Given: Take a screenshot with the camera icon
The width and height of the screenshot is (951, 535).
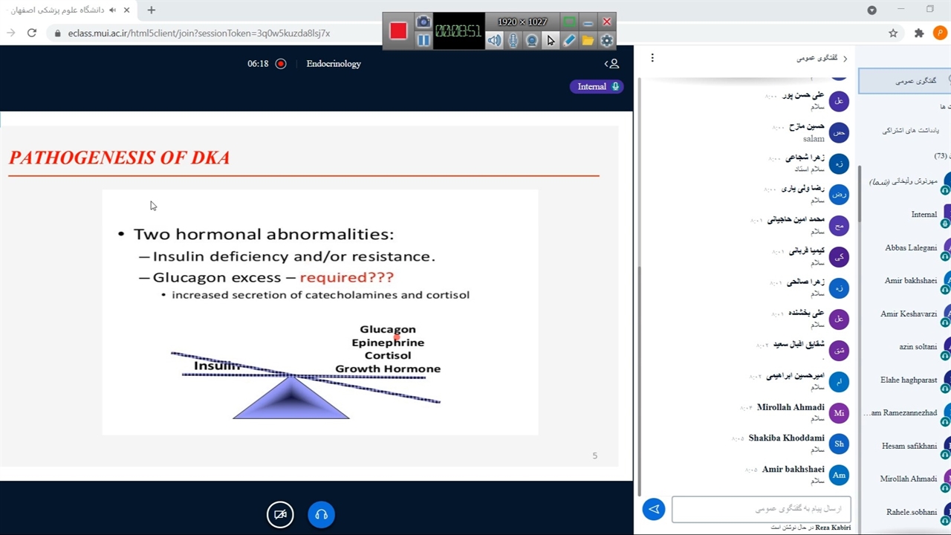Looking at the screenshot, I should click(x=423, y=22).
